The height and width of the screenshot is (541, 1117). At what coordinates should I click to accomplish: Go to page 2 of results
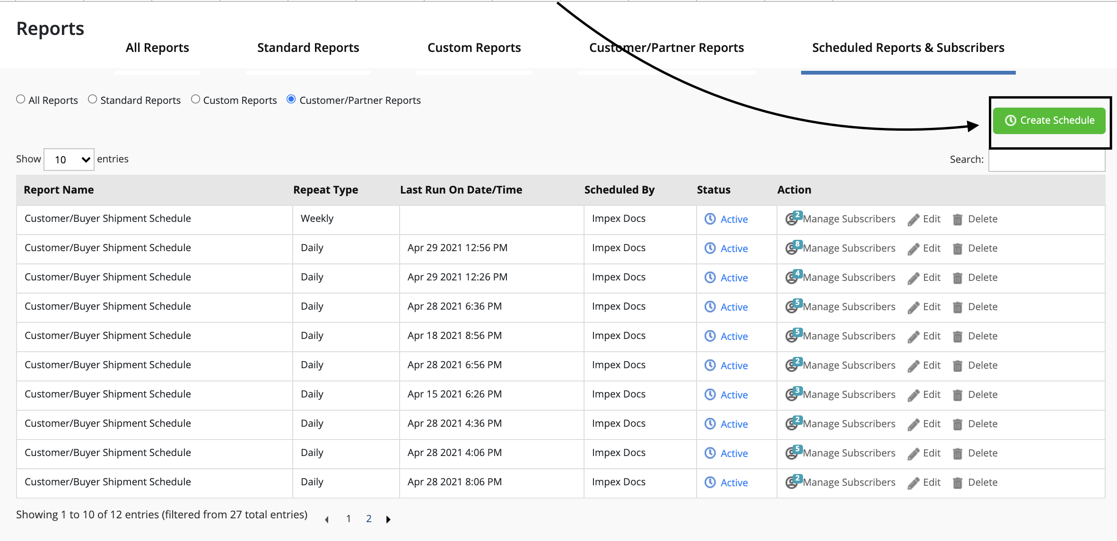click(369, 519)
